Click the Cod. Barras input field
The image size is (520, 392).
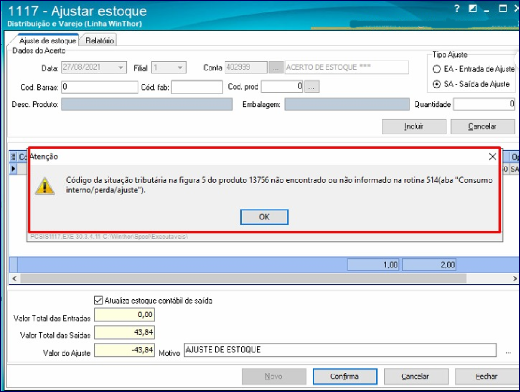pyautogui.click(x=99, y=87)
